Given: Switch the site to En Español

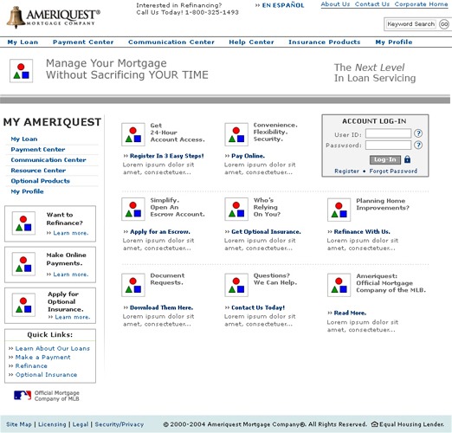Looking at the screenshot, I should pos(283,5).
